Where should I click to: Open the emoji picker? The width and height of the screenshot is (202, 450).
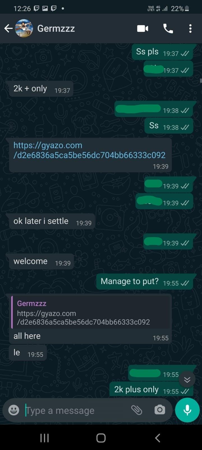[14, 410]
